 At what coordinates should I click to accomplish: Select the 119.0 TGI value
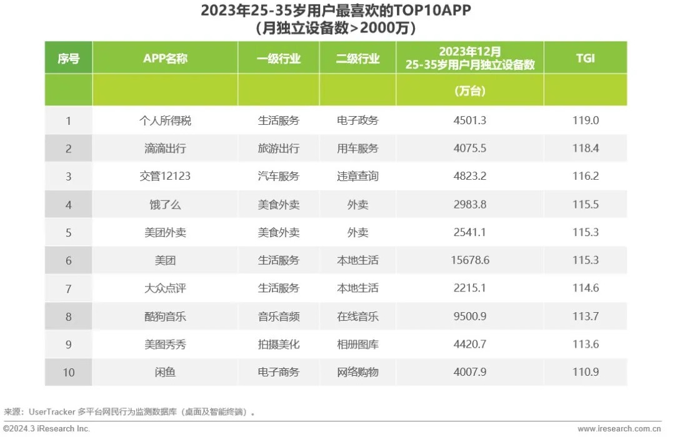click(x=585, y=120)
